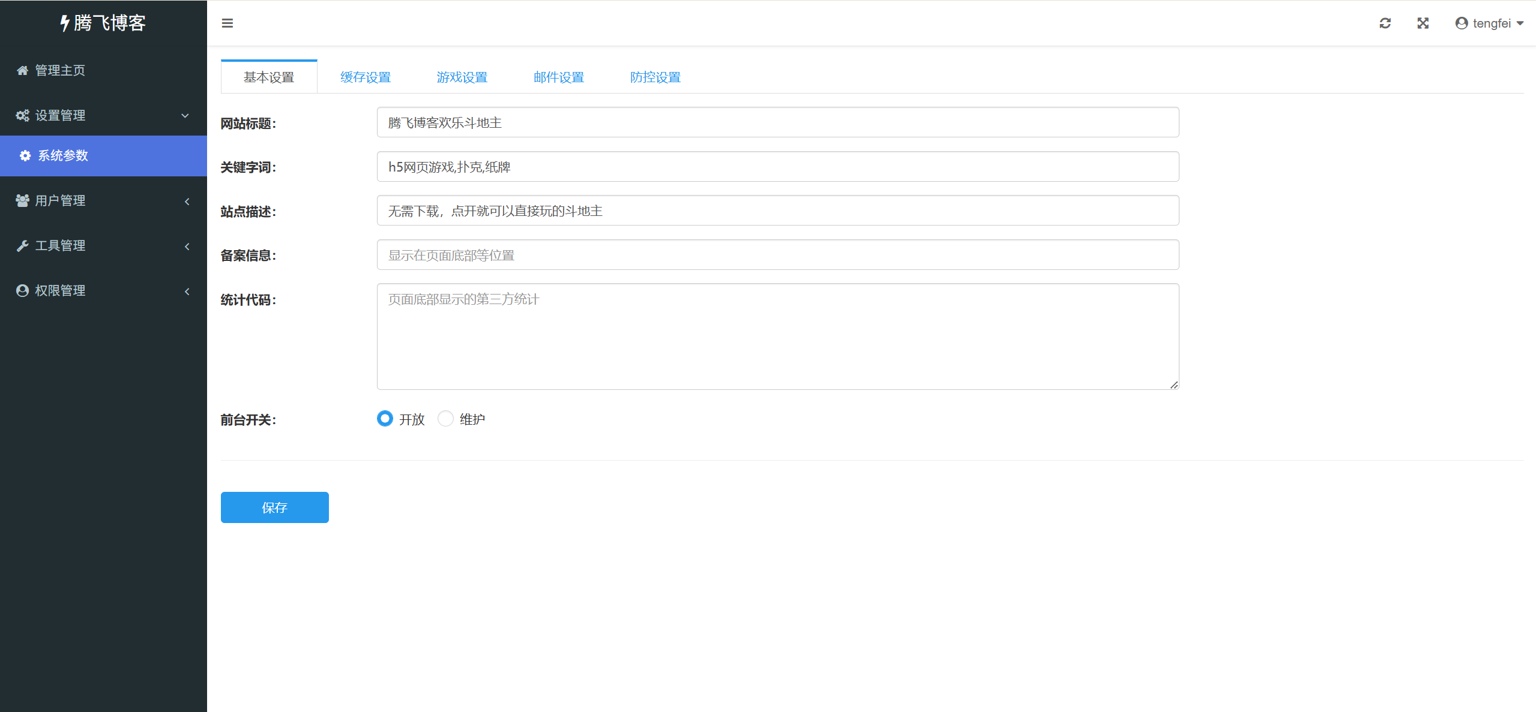Click the fullscreen icon in the top bar
The image size is (1536, 712).
1423,23
